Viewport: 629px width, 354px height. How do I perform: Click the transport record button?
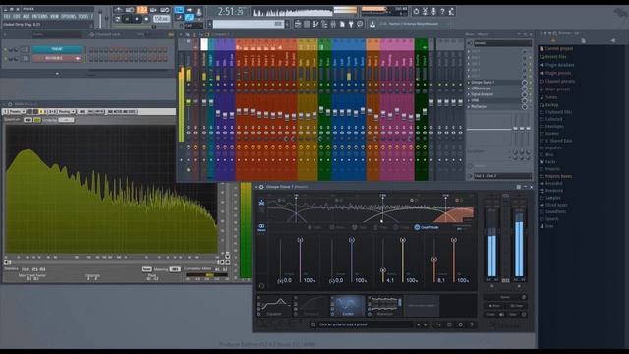pyautogui.click(x=146, y=19)
